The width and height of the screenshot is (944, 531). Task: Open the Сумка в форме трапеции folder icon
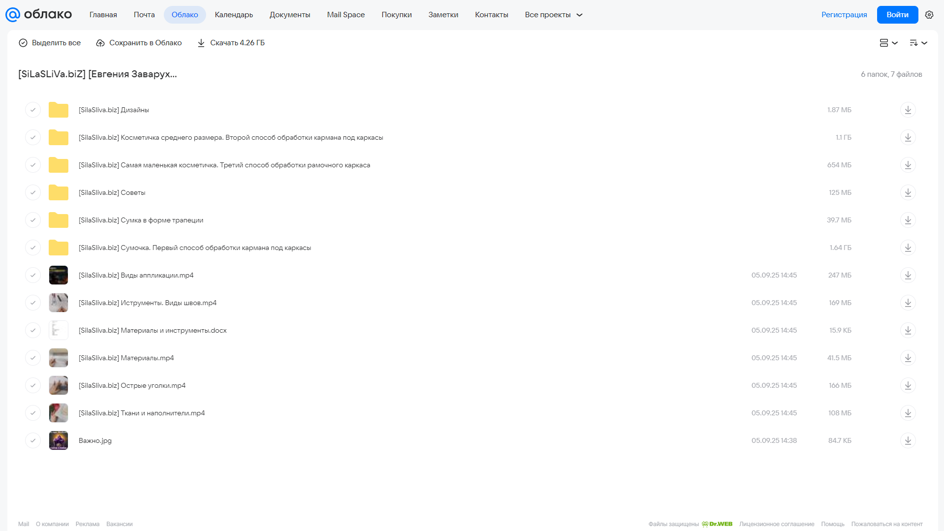pos(59,220)
